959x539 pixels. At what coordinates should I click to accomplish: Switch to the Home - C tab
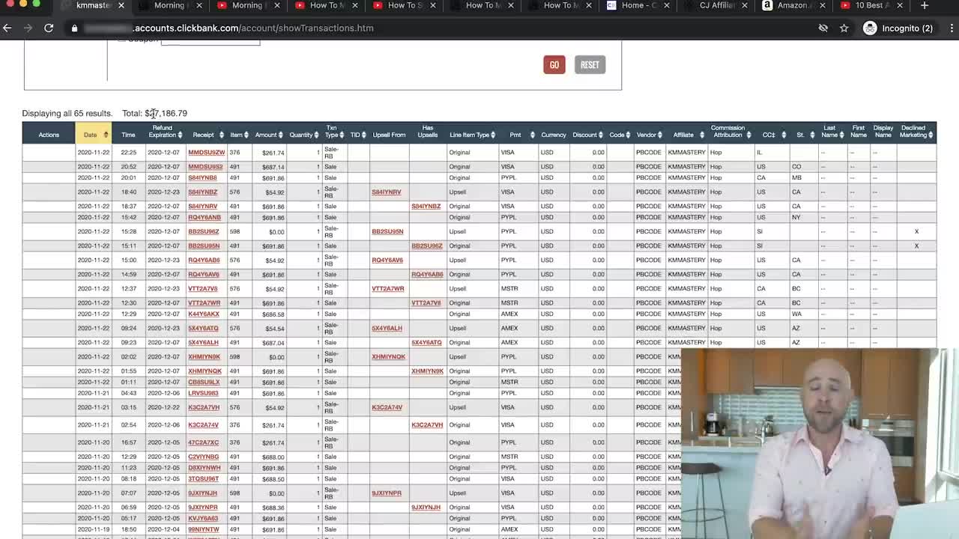click(x=638, y=5)
